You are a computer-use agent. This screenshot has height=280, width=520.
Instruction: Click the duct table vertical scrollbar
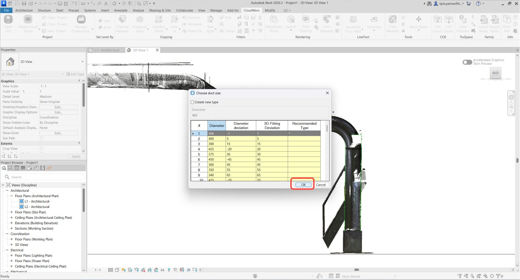pyautogui.click(x=327, y=128)
